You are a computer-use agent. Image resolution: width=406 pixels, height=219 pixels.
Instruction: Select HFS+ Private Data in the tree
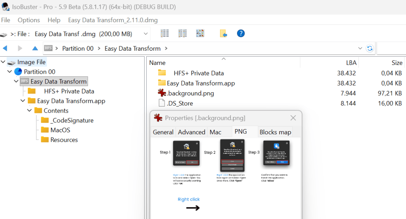pyautogui.click(x=69, y=91)
